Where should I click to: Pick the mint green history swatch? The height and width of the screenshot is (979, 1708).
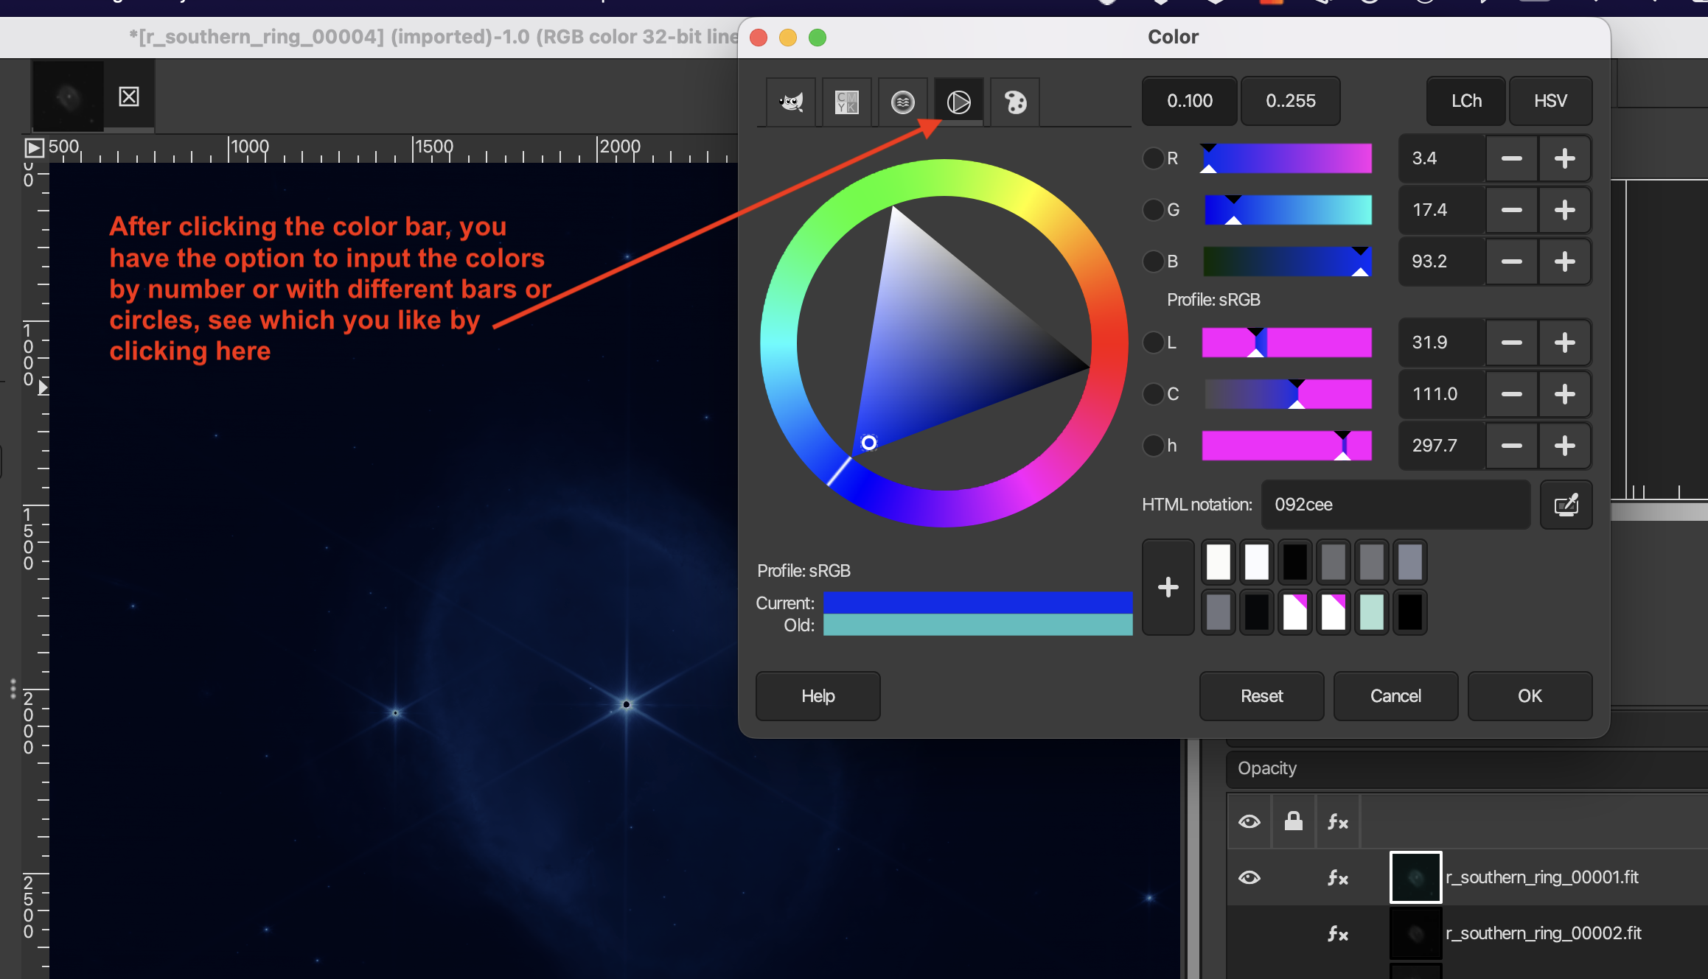point(1371,611)
